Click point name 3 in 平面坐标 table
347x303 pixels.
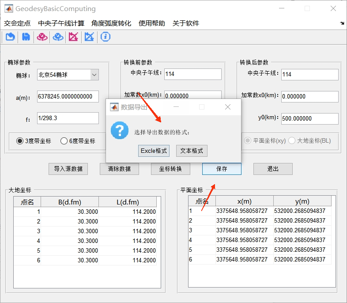202,230
